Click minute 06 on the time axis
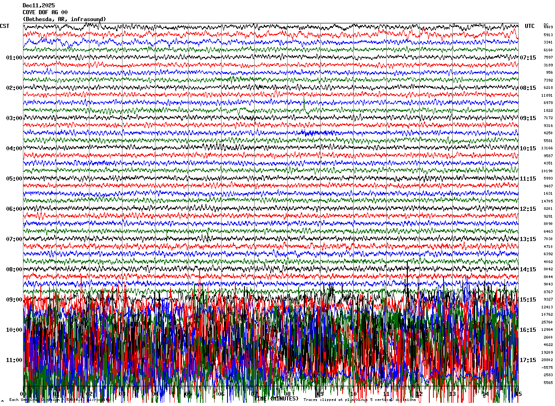 (222, 394)
